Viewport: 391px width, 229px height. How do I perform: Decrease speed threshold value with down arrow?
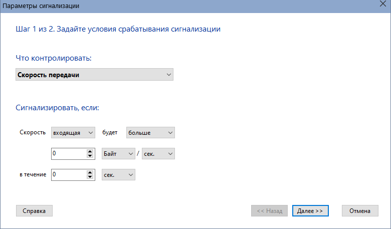(90, 156)
